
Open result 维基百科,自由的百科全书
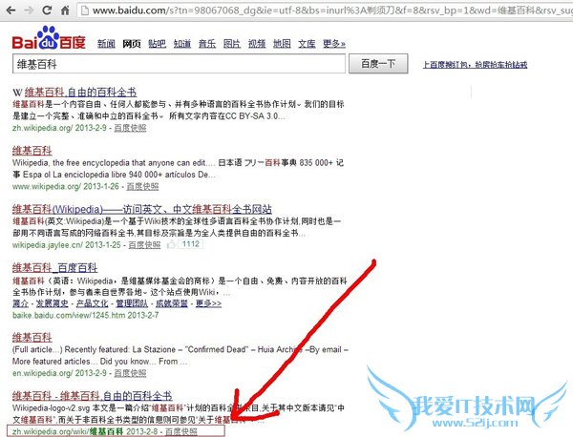pyautogui.click(x=80, y=92)
